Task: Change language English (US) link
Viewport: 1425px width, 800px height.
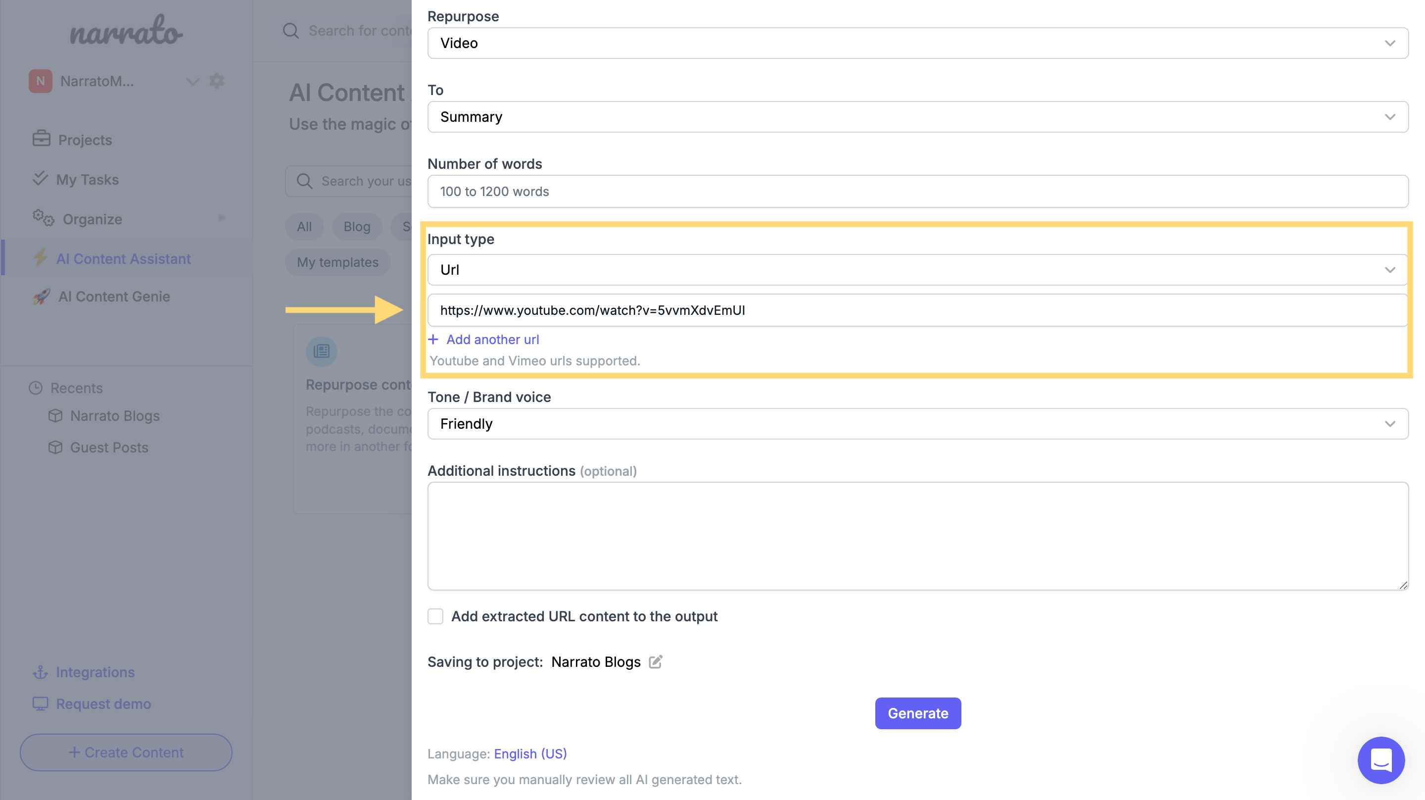Action: (x=530, y=753)
